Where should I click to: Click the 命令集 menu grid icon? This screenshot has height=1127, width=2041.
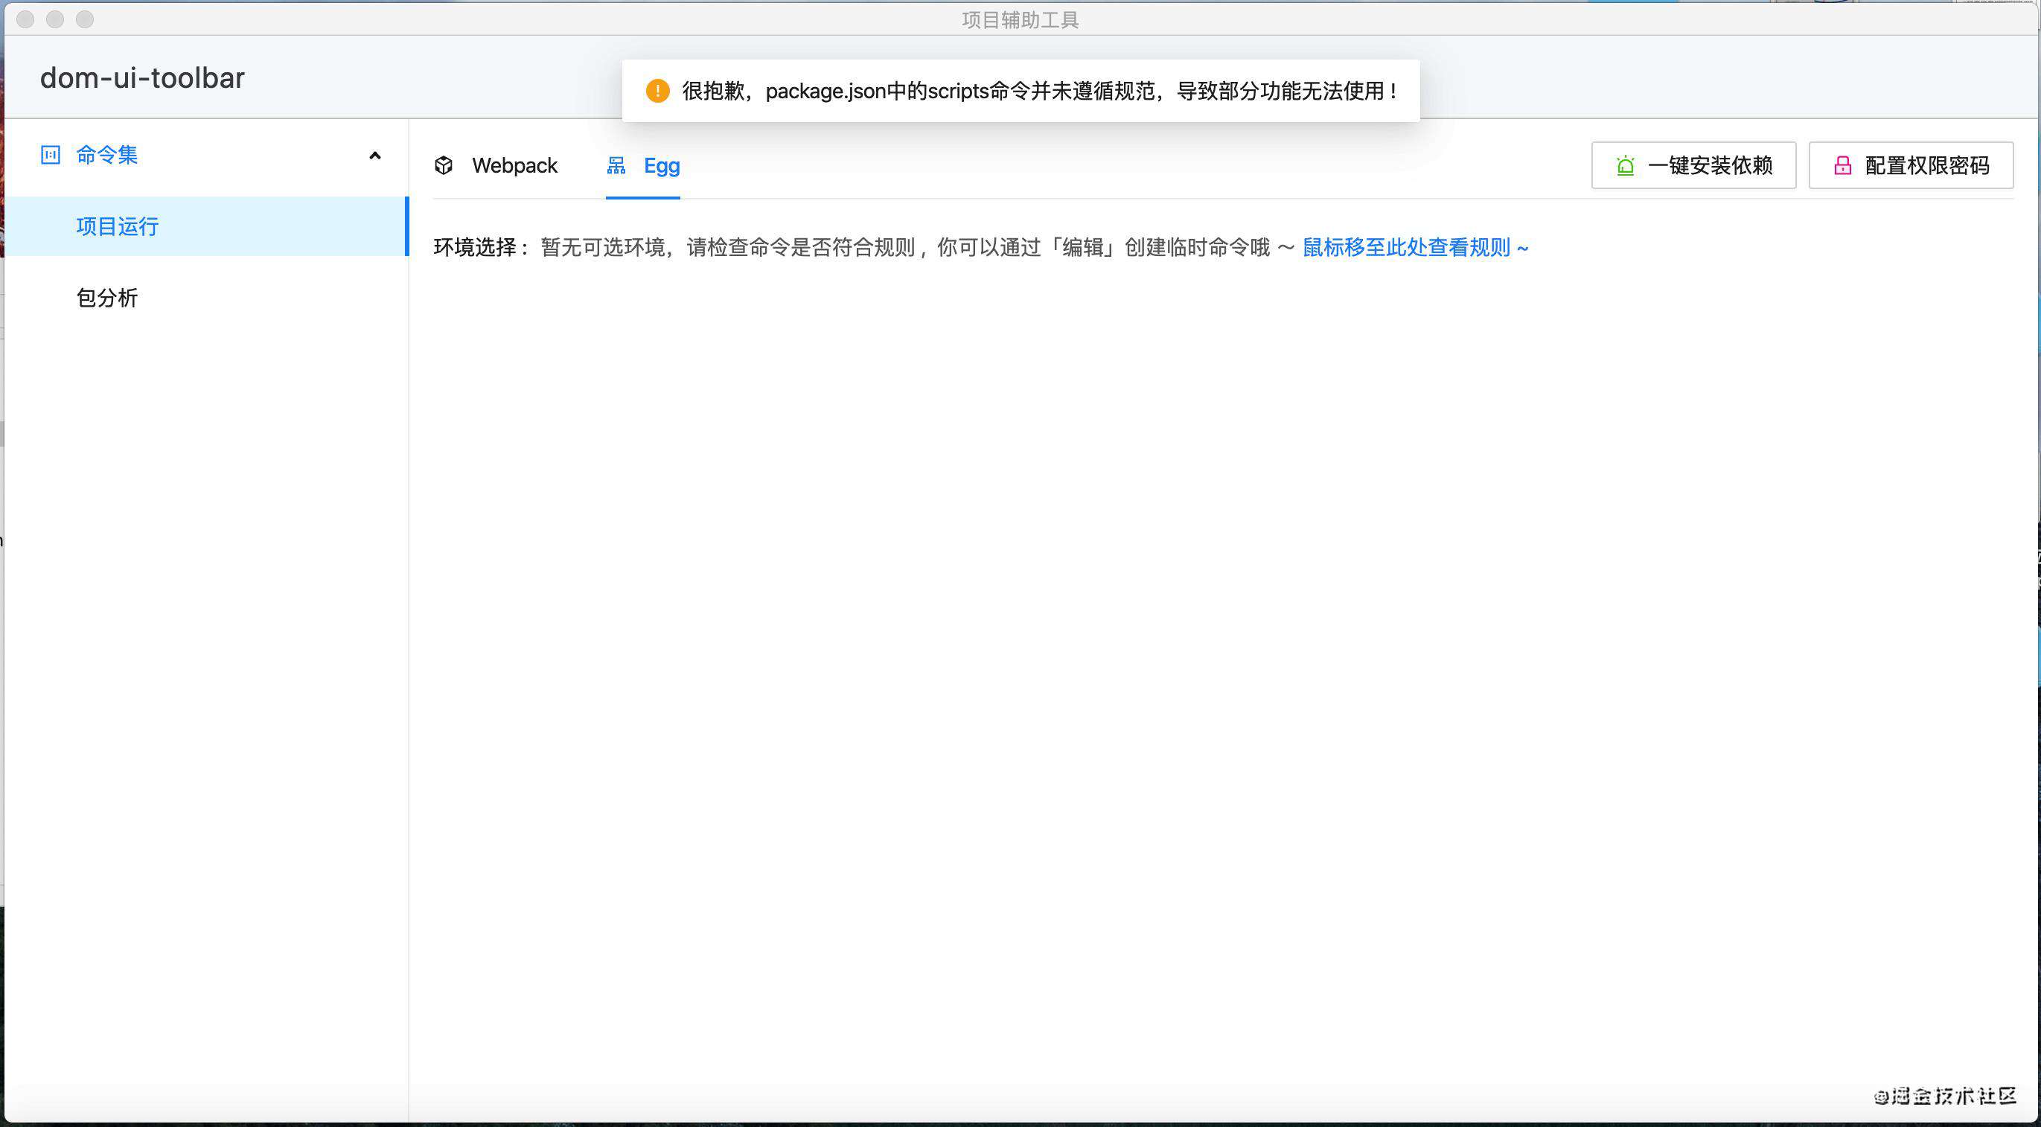[x=50, y=155]
